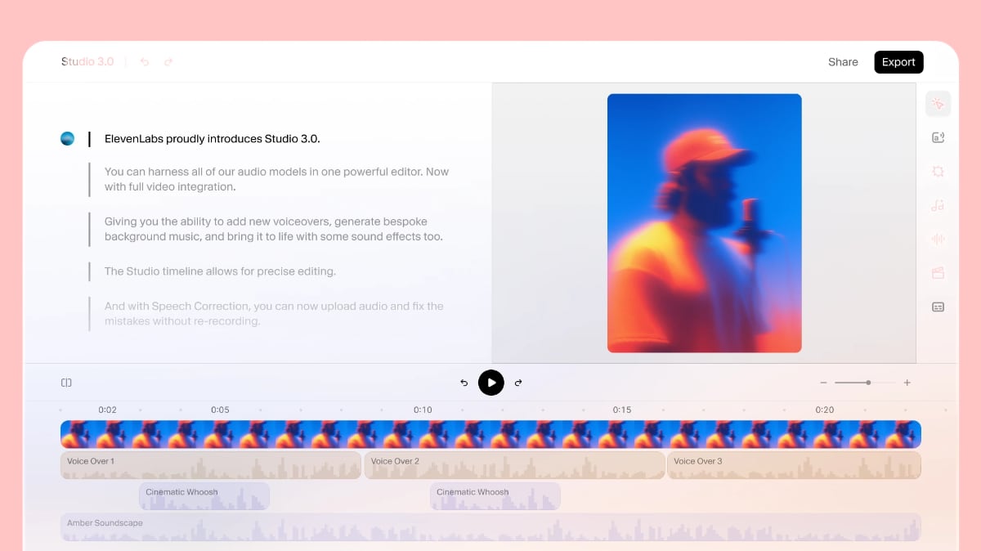Viewport: 981px width, 551px height.
Task: Click the timeline zoom slider handle
Action: coord(868,383)
